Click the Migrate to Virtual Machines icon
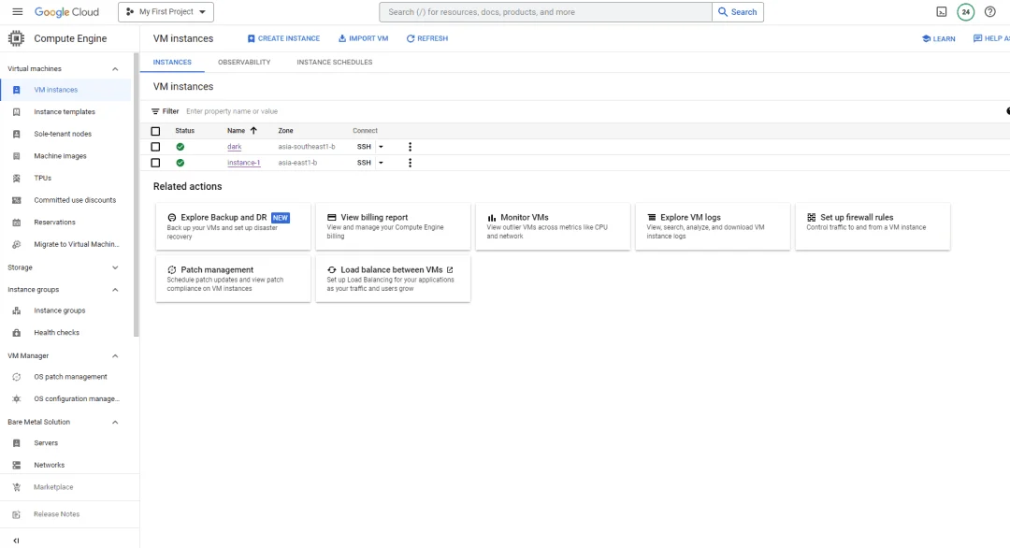 pyautogui.click(x=17, y=244)
